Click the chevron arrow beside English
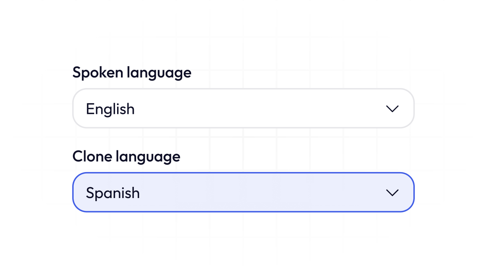The height and width of the screenshot is (274, 487). pos(392,109)
